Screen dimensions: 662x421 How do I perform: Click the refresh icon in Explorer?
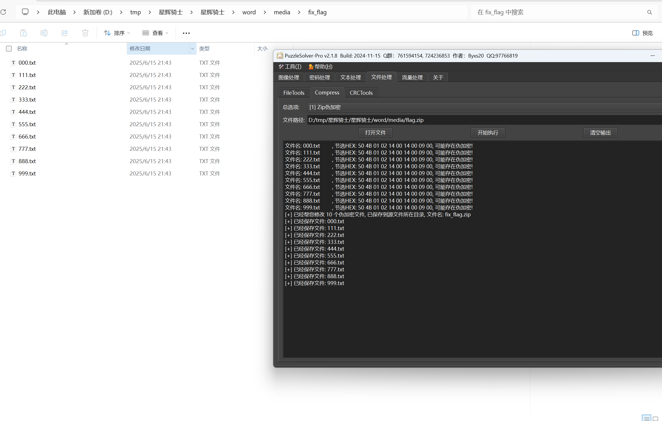pos(3,12)
